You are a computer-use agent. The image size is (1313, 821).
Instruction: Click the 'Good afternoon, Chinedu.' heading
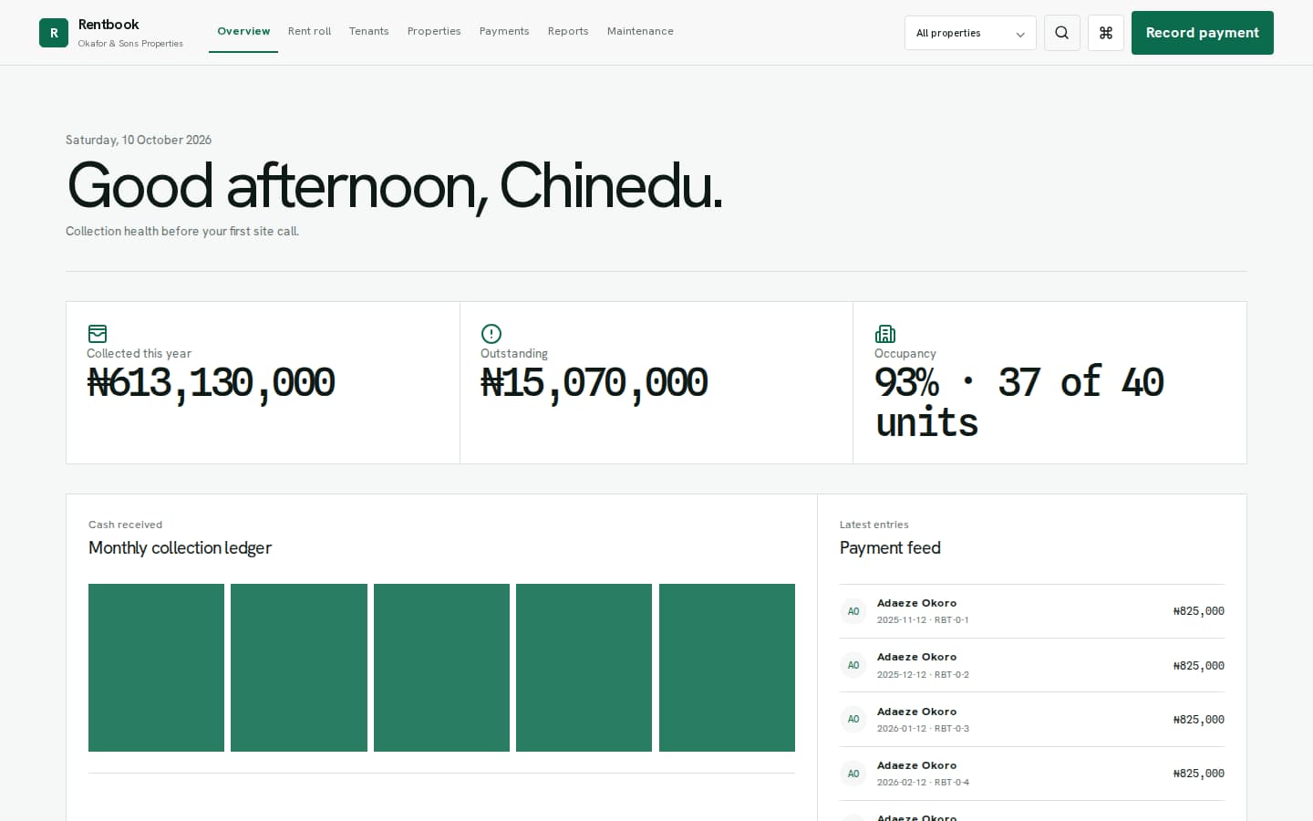click(x=395, y=186)
